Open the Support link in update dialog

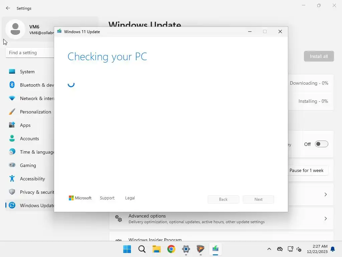coord(107,198)
